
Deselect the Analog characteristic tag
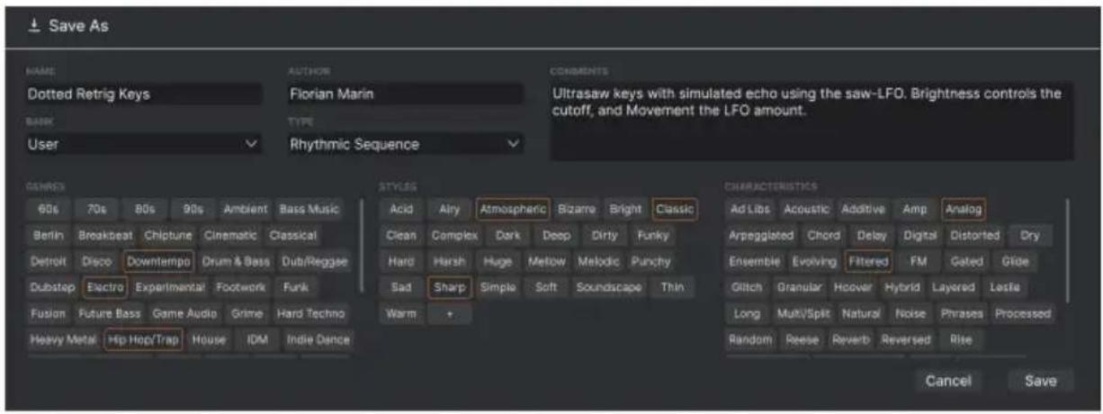point(963,209)
